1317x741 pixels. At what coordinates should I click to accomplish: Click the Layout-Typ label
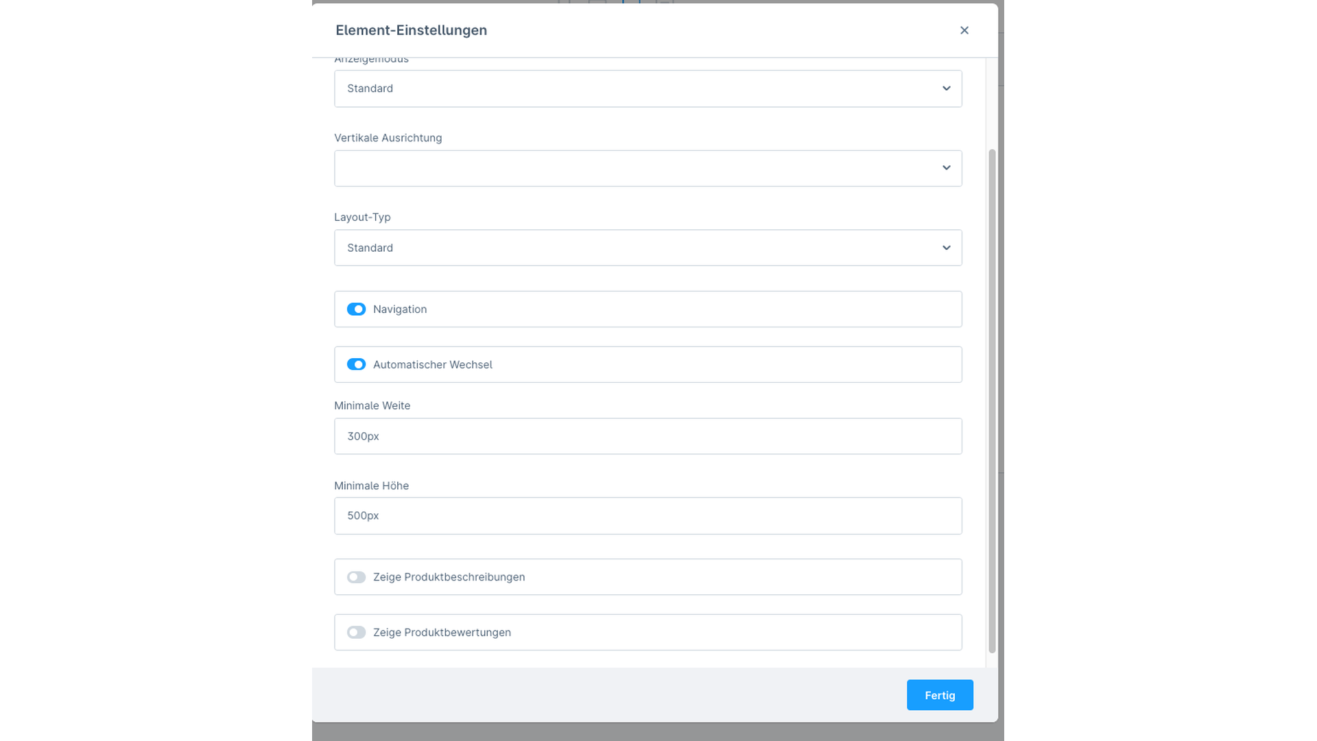[362, 217]
